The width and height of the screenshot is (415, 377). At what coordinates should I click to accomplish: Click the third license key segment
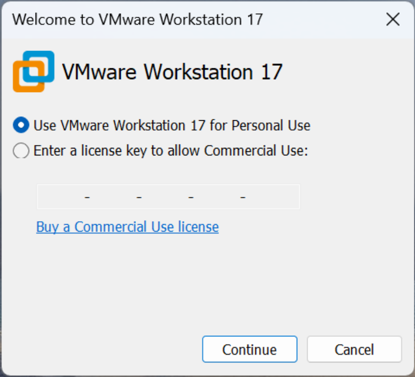click(x=166, y=196)
